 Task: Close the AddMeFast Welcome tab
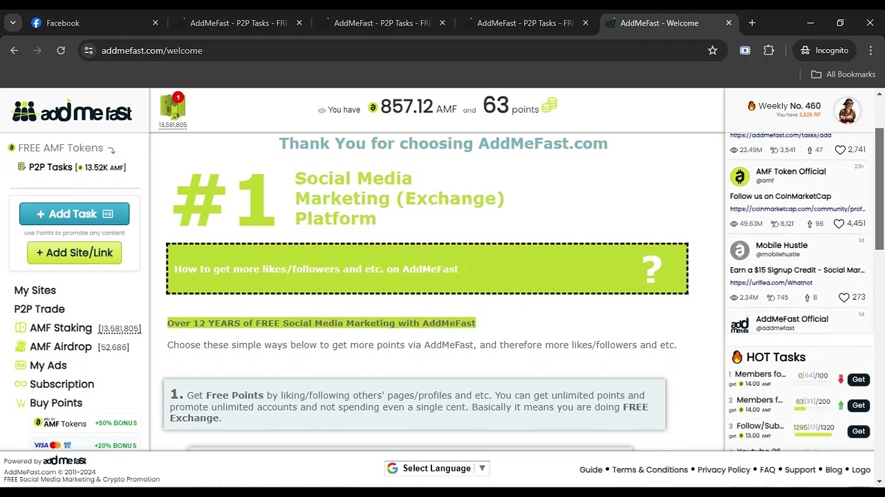point(729,23)
